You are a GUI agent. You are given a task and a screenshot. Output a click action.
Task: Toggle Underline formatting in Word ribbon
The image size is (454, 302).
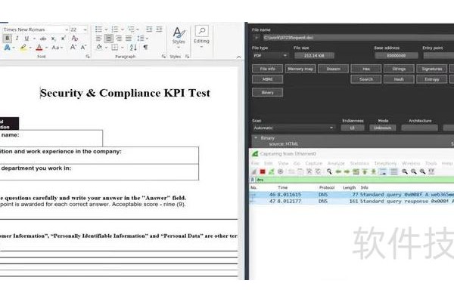tap(26, 39)
